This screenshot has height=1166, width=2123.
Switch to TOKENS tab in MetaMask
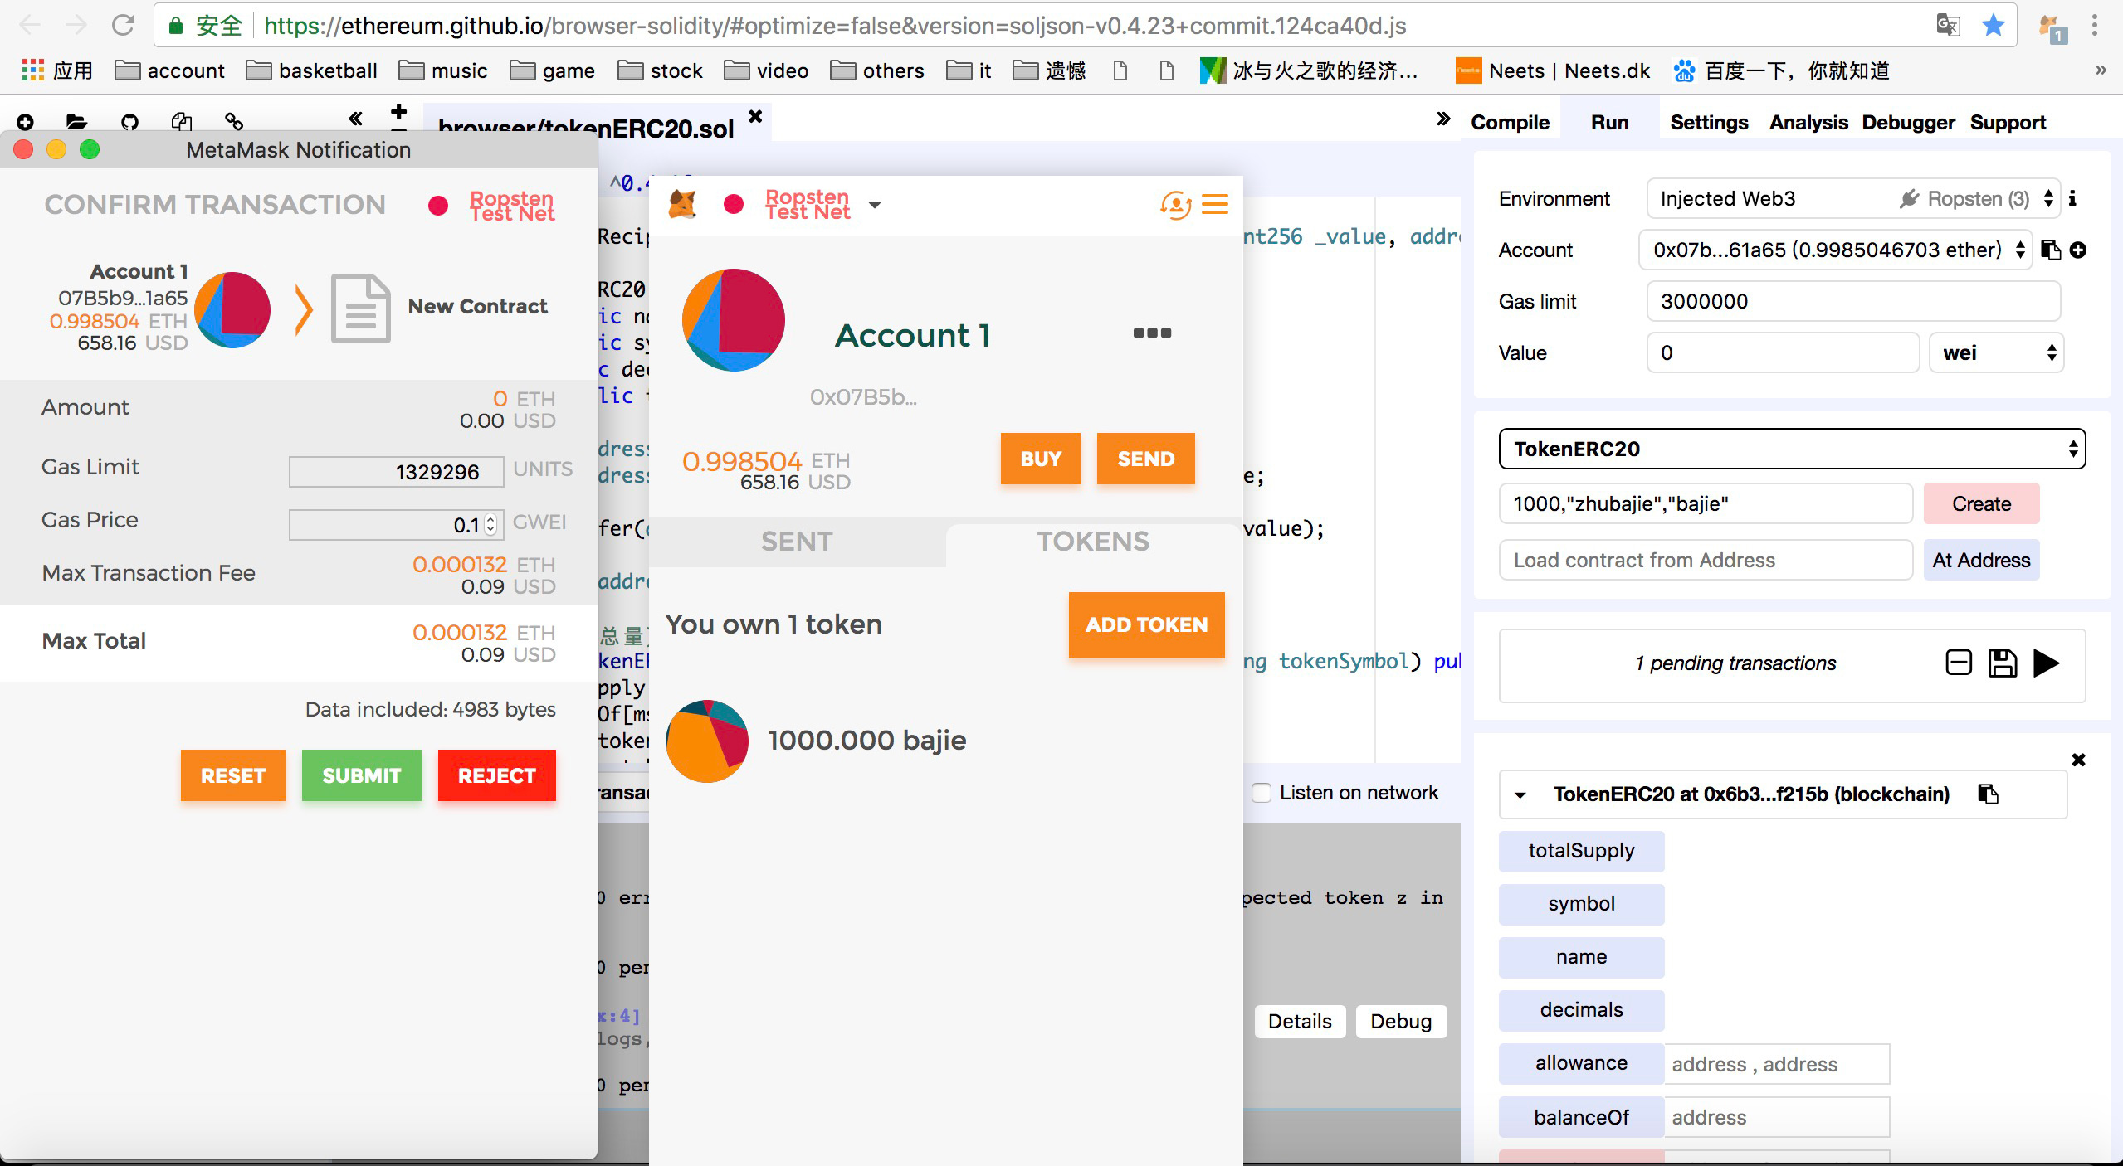1093,542
